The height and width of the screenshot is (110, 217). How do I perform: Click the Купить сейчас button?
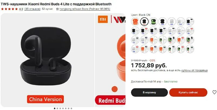tap(188, 92)
